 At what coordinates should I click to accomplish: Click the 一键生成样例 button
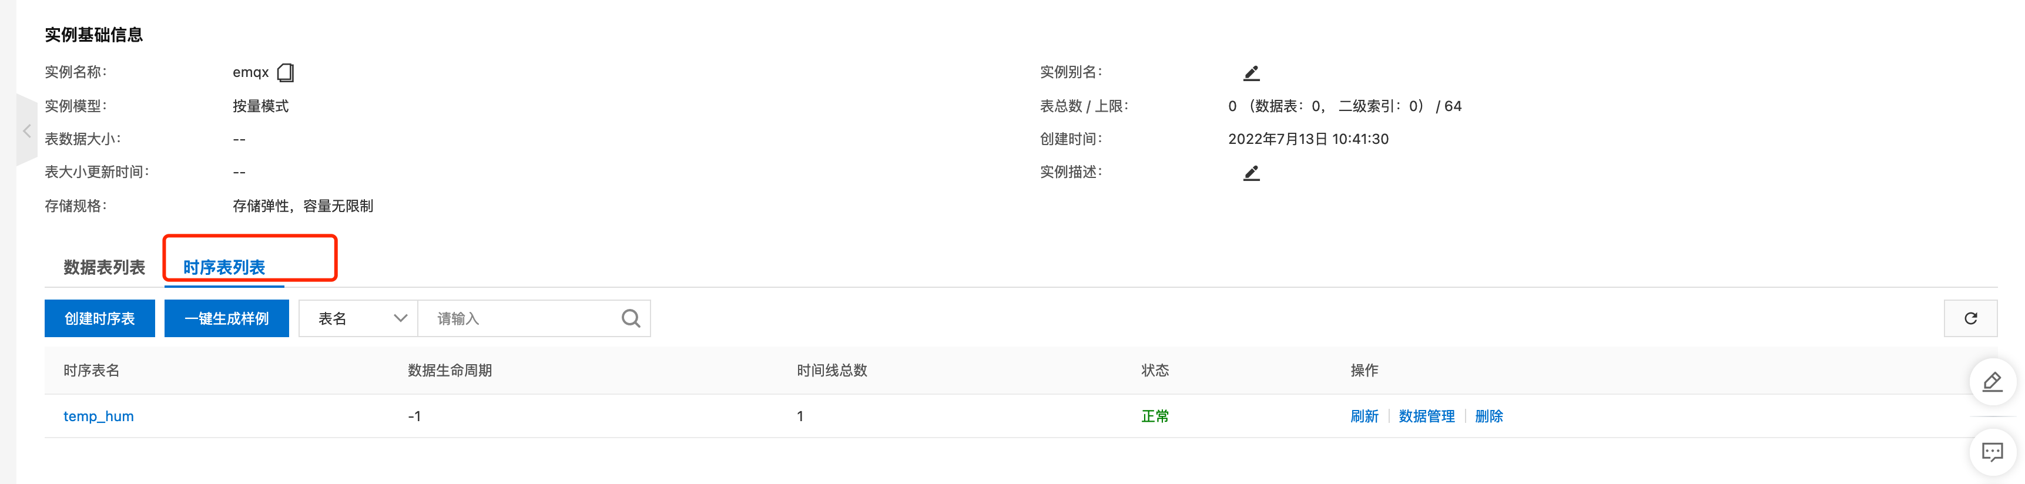click(x=226, y=318)
